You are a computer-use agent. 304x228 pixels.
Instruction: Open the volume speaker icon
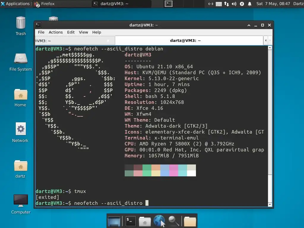[x=234, y=4]
